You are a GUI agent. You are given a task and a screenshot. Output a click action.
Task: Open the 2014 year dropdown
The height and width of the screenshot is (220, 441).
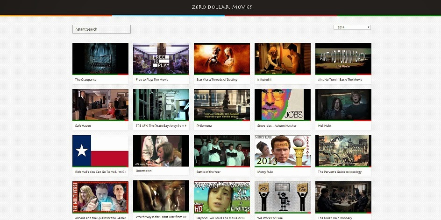point(352,27)
